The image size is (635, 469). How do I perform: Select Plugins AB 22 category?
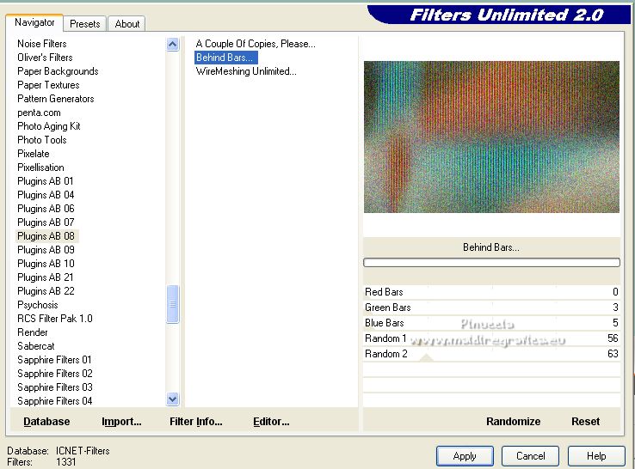click(46, 291)
